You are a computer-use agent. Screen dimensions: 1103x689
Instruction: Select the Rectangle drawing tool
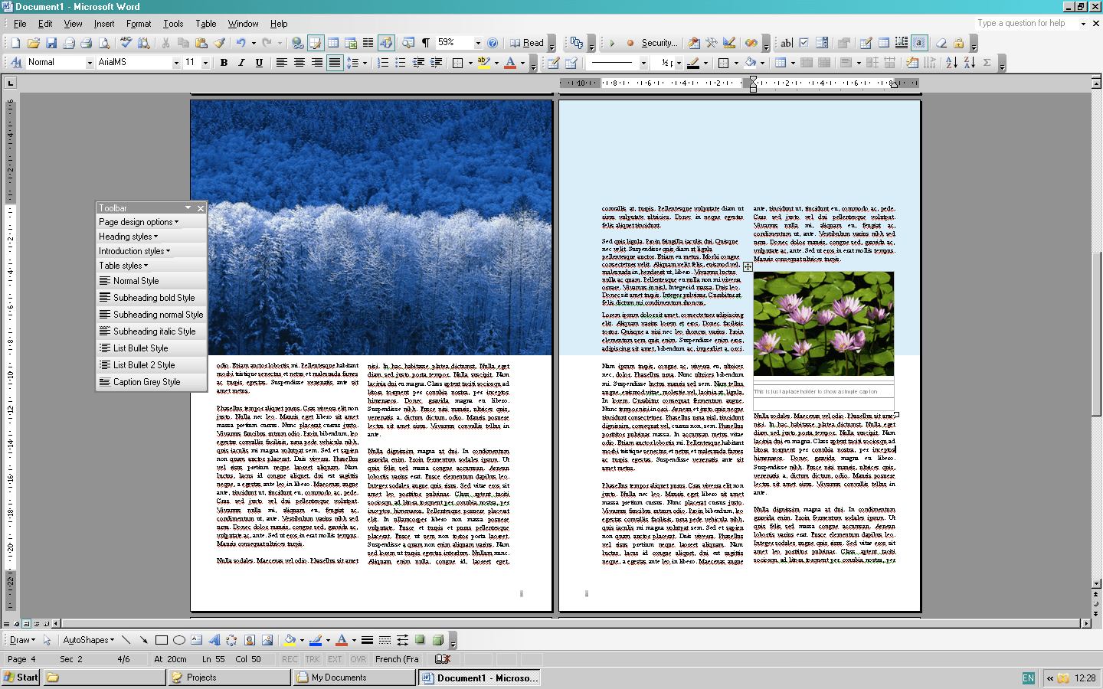click(x=162, y=640)
